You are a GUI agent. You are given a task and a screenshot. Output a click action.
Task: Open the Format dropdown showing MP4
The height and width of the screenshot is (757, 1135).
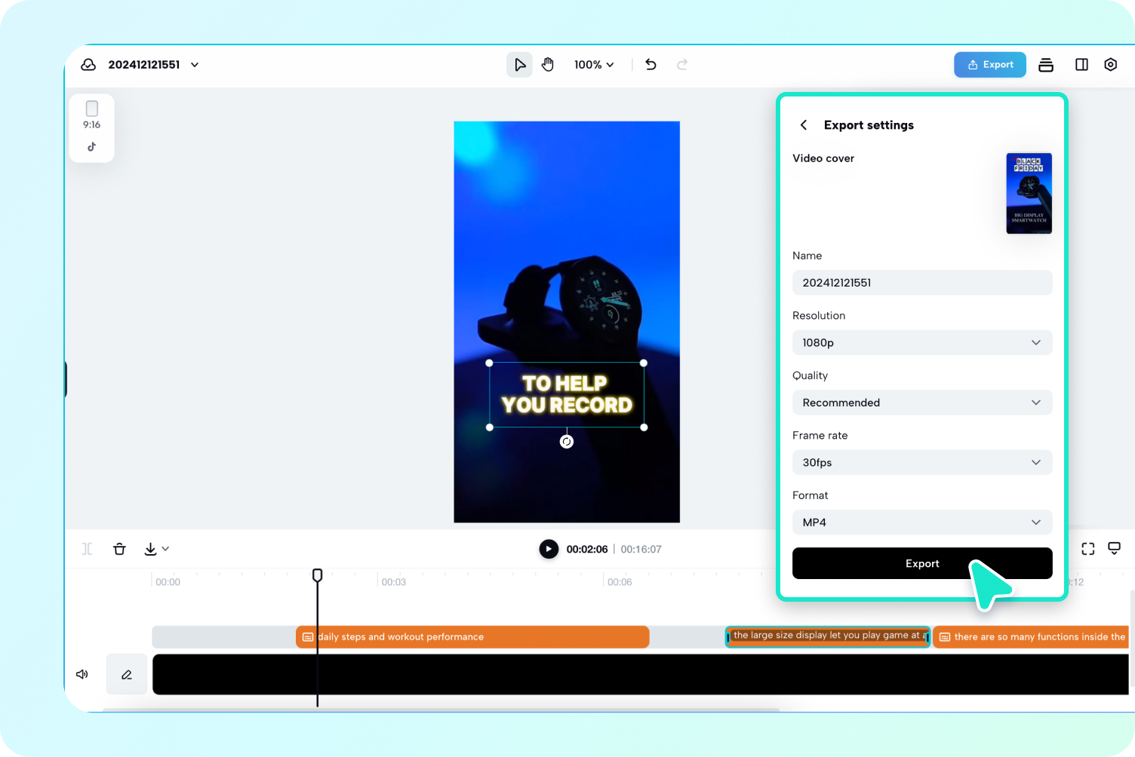(921, 522)
